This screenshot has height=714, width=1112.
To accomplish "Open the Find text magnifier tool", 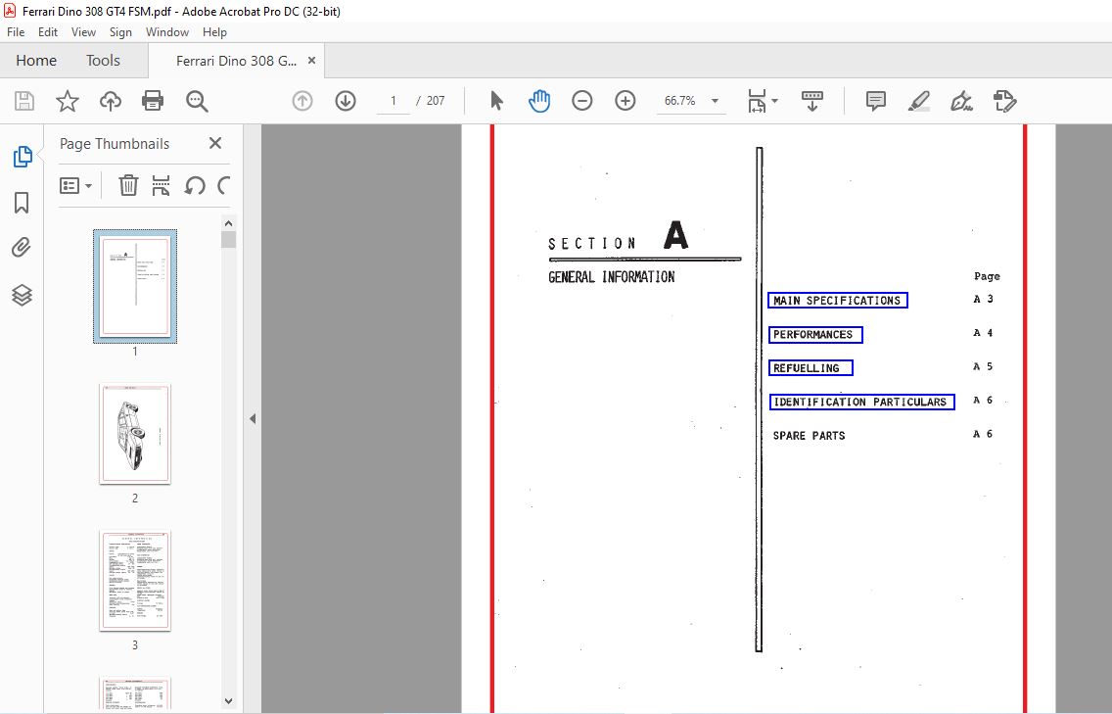I will pyautogui.click(x=197, y=101).
